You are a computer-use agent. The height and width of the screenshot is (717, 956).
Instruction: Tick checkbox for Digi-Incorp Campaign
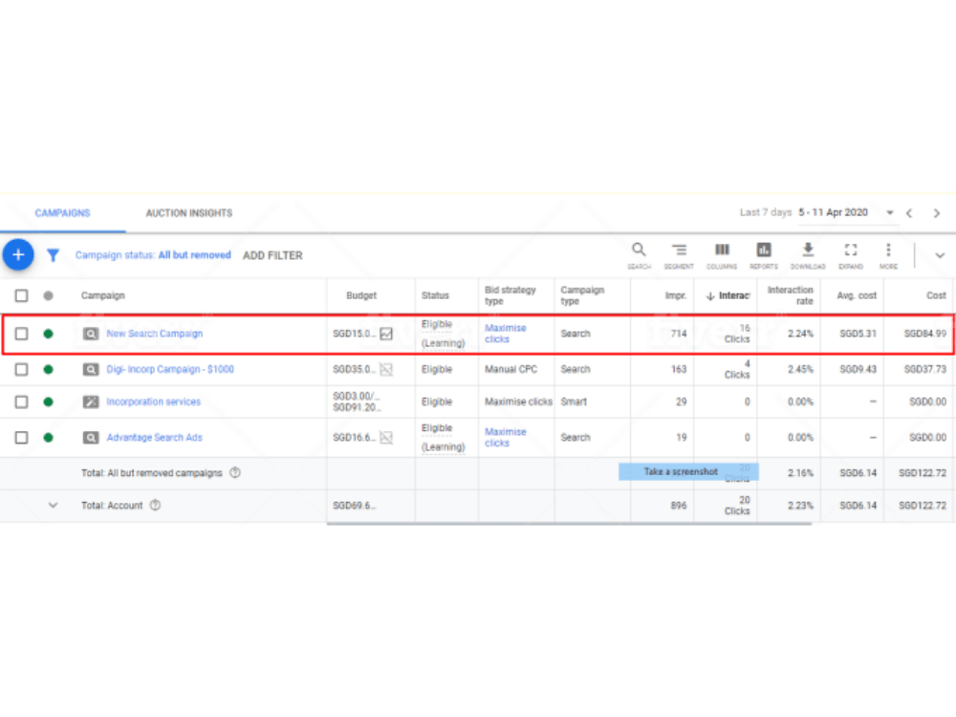(21, 369)
